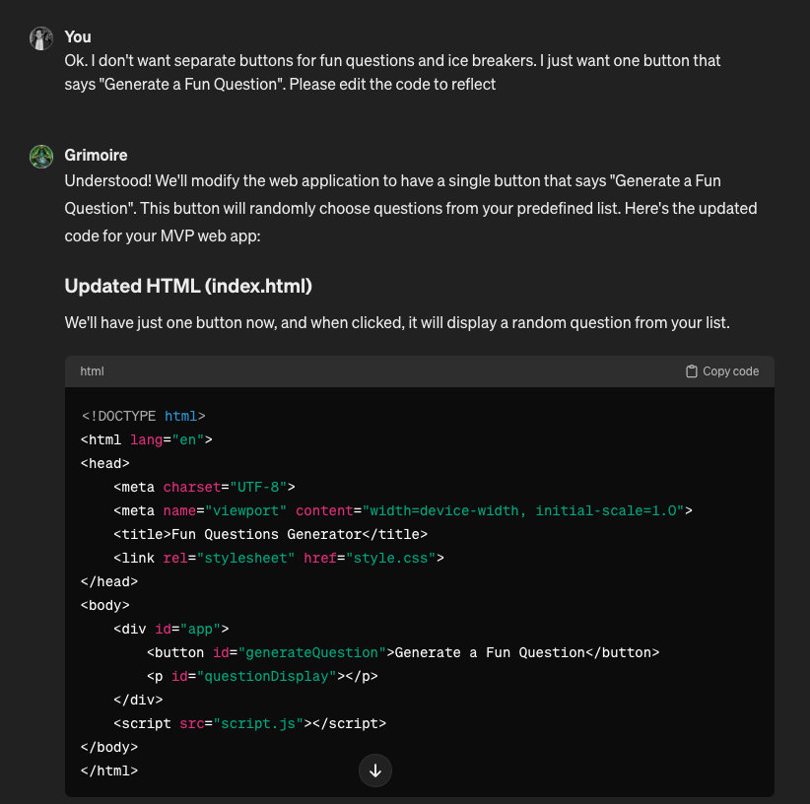Click the meta viewport code line
The height and width of the screenshot is (804, 810).
point(403,510)
